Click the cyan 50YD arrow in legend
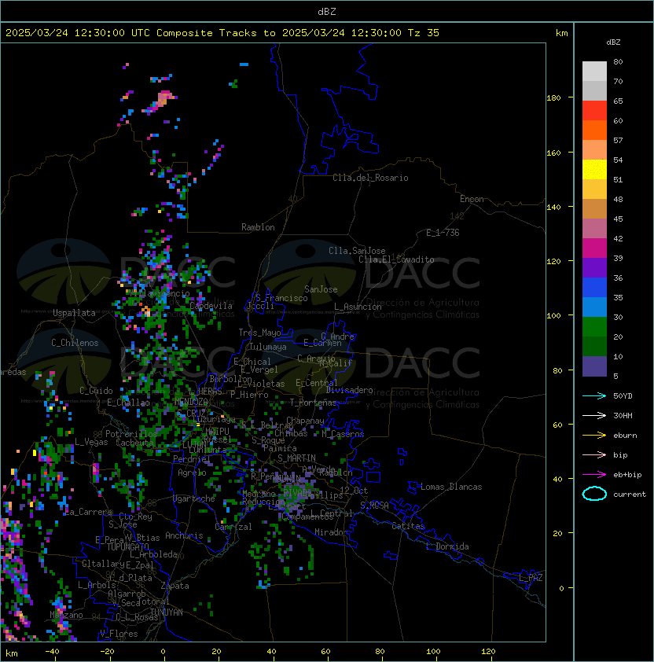Image resolution: width=654 pixels, height=662 pixels. [x=594, y=396]
